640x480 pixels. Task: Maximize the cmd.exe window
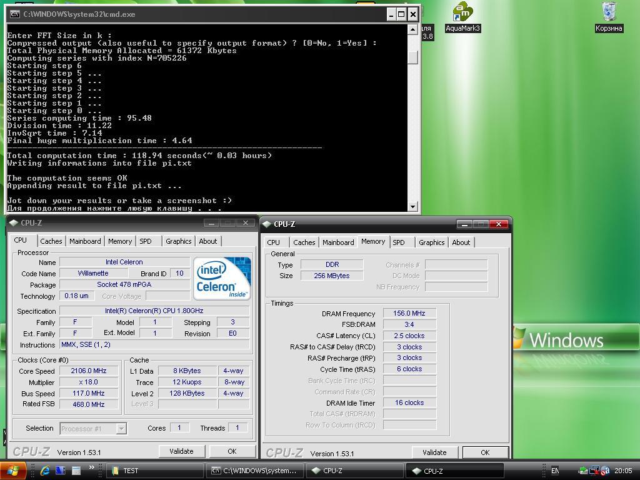[x=401, y=15]
